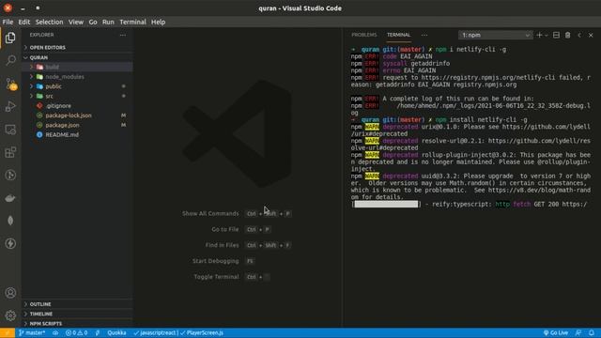Viewport: 601px width, 338px height.
Task: Click the github.com/lydell urix link
Action: [547, 127]
